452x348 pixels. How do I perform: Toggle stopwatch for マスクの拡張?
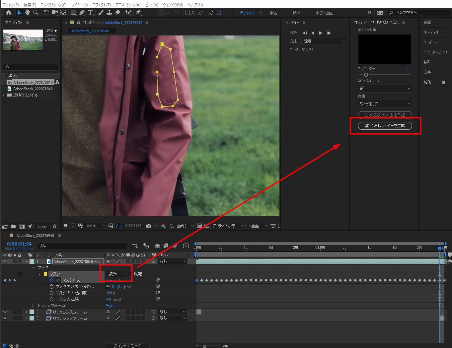pos(51,299)
